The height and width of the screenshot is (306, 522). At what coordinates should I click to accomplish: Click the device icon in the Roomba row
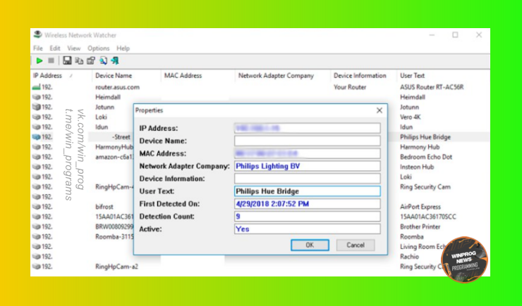pos(36,236)
